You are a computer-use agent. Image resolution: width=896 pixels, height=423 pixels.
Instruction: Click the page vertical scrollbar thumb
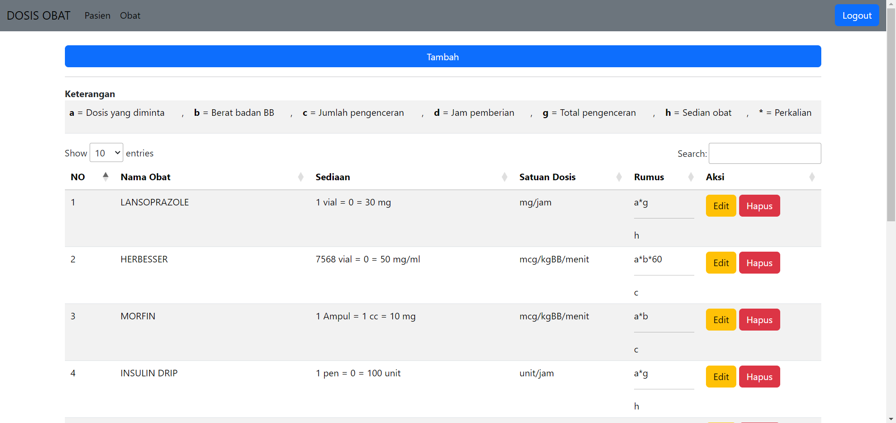point(891,117)
